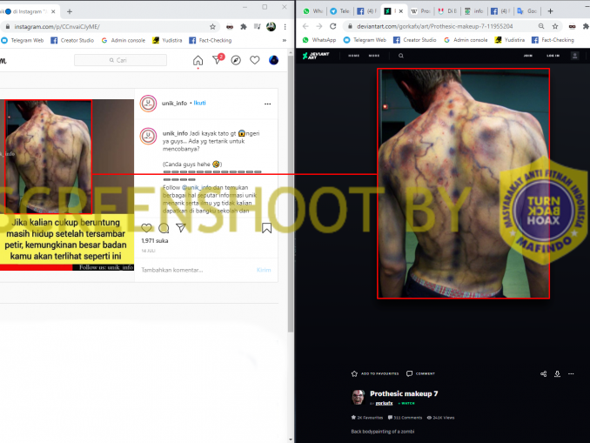Open post options three-dot menu

pyautogui.click(x=267, y=104)
